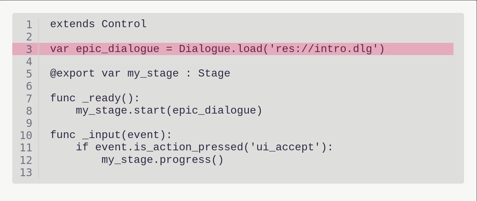Click line number 10 in gutter
The height and width of the screenshot is (201, 477).
[x=26, y=135]
